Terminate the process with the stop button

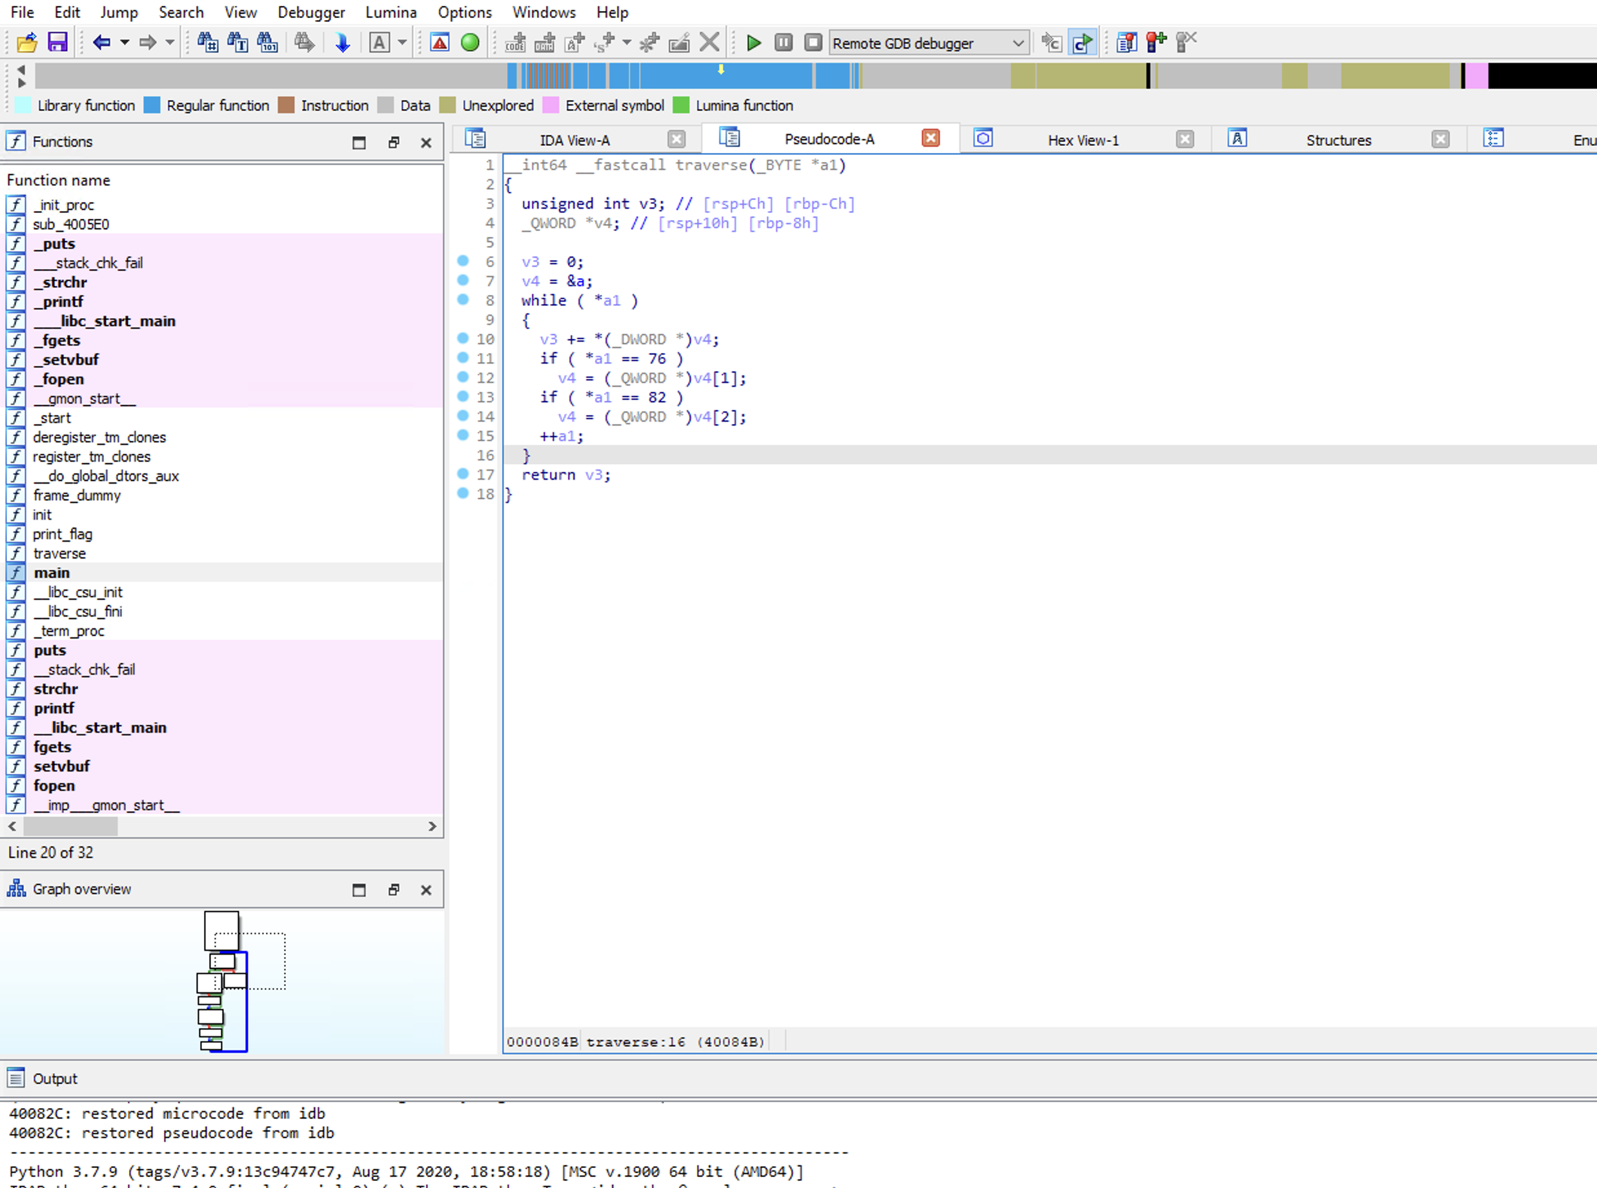click(x=813, y=43)
